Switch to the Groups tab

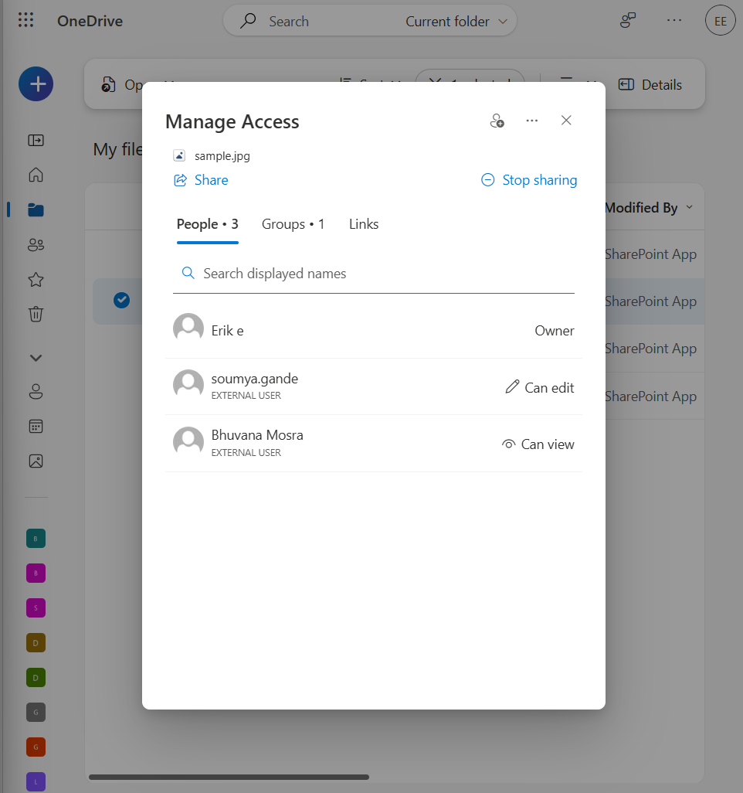click(x=293, y=223)
